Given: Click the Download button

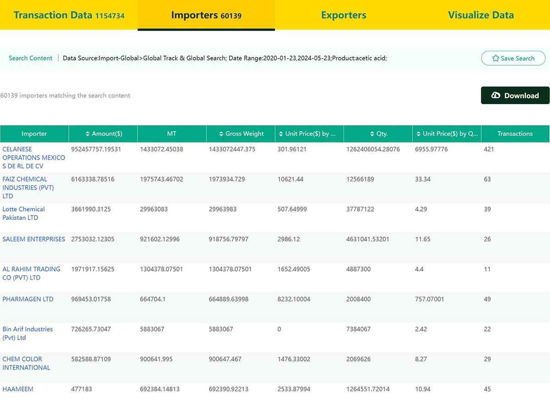Looking at the screenshot, I should pyautogui.click(x=515, y=95).
